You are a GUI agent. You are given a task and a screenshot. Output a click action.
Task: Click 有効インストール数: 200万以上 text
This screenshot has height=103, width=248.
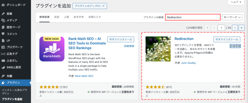pyautogui.click(x=162, y=94)
